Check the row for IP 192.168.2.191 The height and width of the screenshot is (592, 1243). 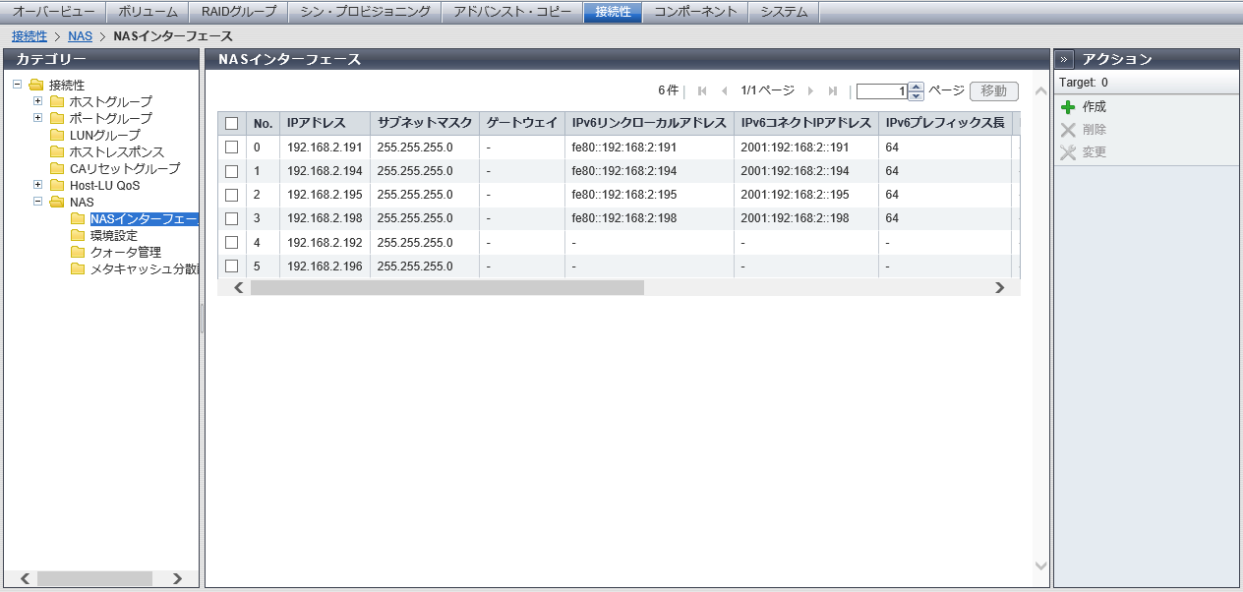pos(232,148)
